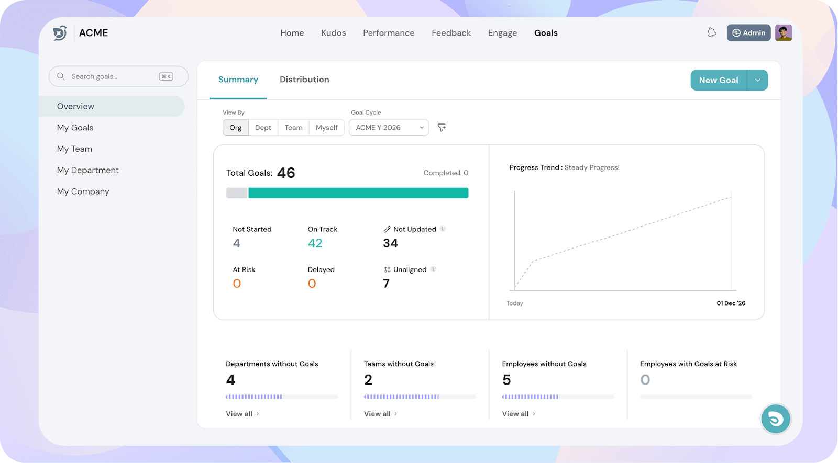This screenshot has width=838, height=463.
Task: Click the Unaligned info icon
Action: pos(433,269)
